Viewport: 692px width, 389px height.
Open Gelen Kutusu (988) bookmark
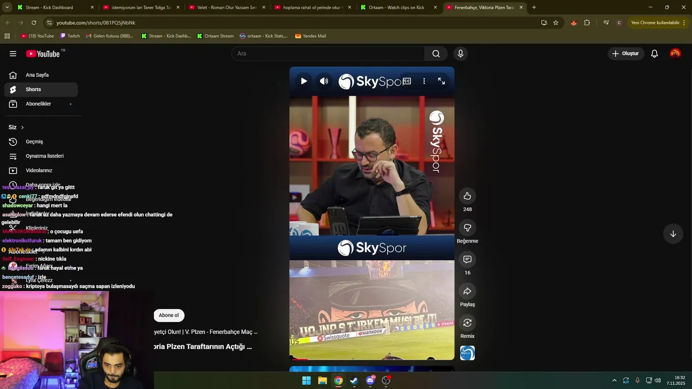tap(109, 36)
